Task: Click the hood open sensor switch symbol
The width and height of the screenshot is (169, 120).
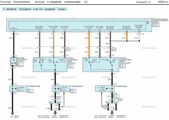Action: coord(14,61)
